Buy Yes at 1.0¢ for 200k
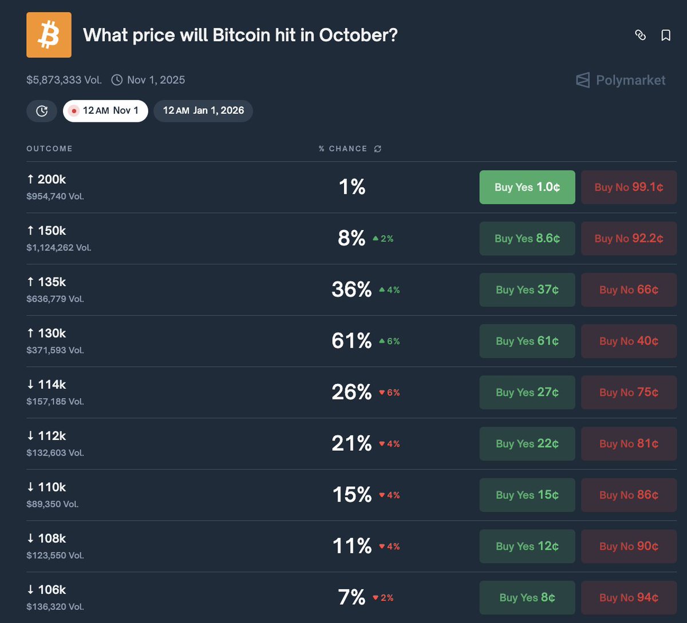 [x=527, y=187]
